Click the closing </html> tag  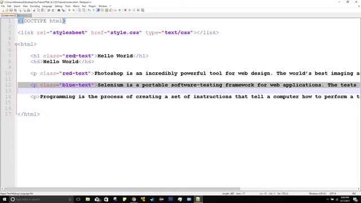tap(29, 114)
